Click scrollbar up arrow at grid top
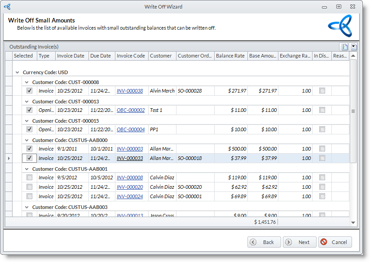 tap(353, 56)
